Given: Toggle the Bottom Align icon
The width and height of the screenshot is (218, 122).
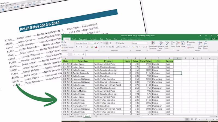Looking at the screenshot, I should pos(107,43).
